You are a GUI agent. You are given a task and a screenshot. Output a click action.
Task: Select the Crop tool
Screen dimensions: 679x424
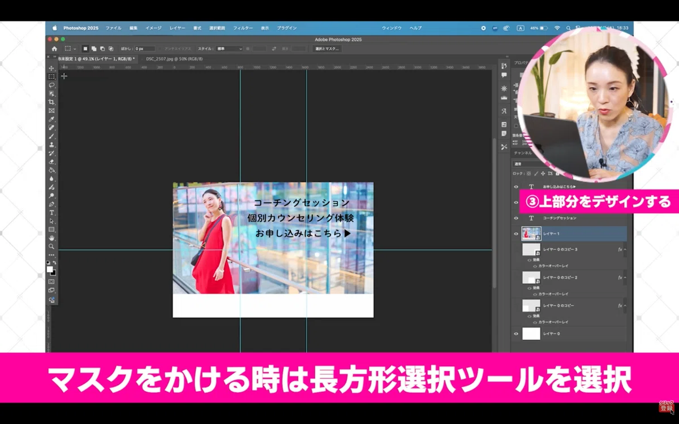coord(51,102)
